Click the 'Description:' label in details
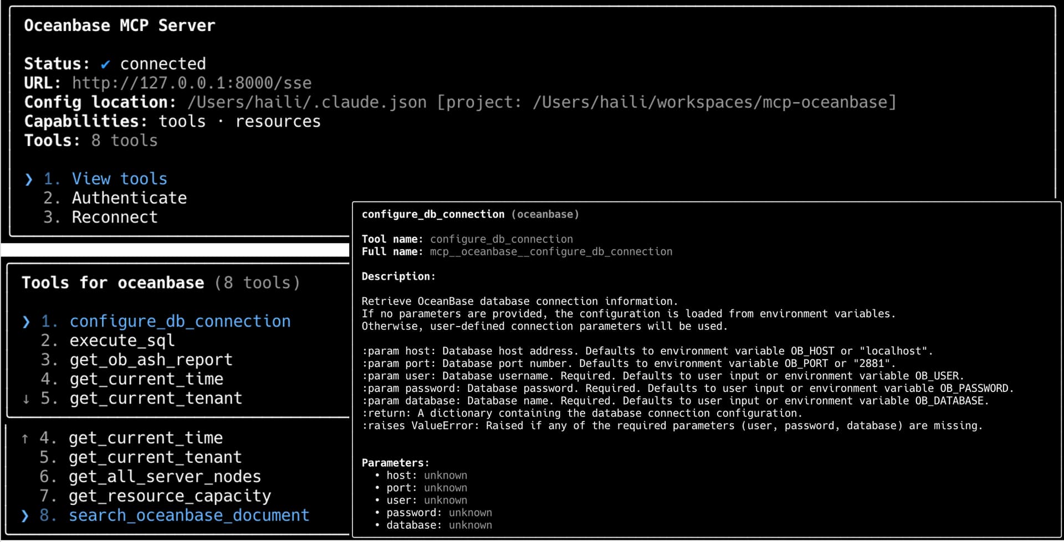Viewport: 1064px width, 542px height. (398, 276)
